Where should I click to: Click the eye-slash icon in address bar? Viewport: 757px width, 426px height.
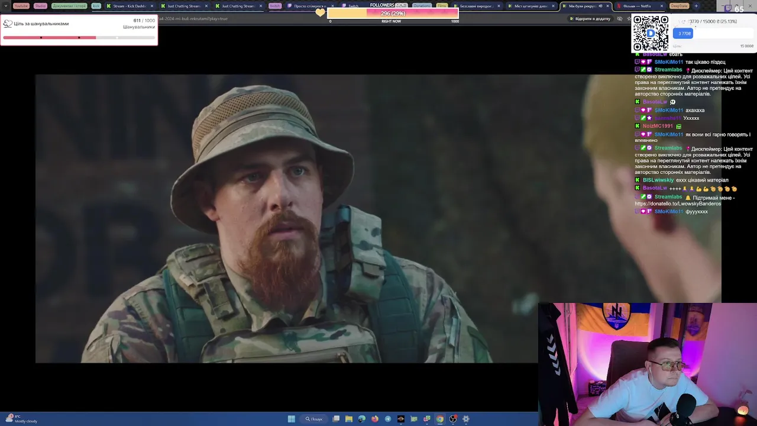click(x=620, y=18)
